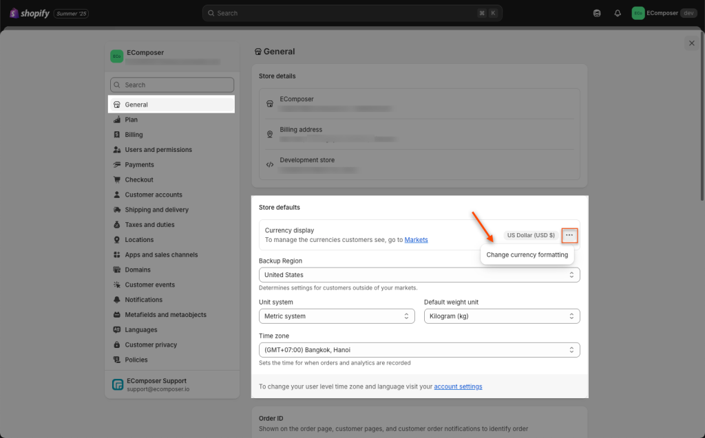
Task: Click the Summer '25 edition badge
Action: point(71,14)
